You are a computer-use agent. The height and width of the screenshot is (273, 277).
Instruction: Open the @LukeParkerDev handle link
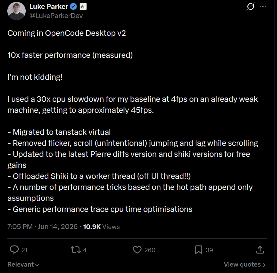(56, 16)
